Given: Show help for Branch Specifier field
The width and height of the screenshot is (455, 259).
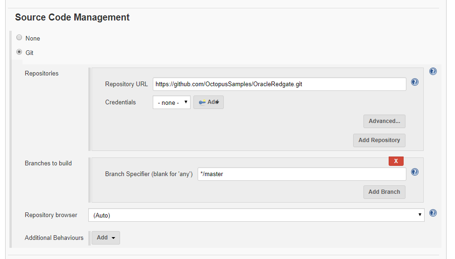Looking at the screenshot, I should 414,172.
